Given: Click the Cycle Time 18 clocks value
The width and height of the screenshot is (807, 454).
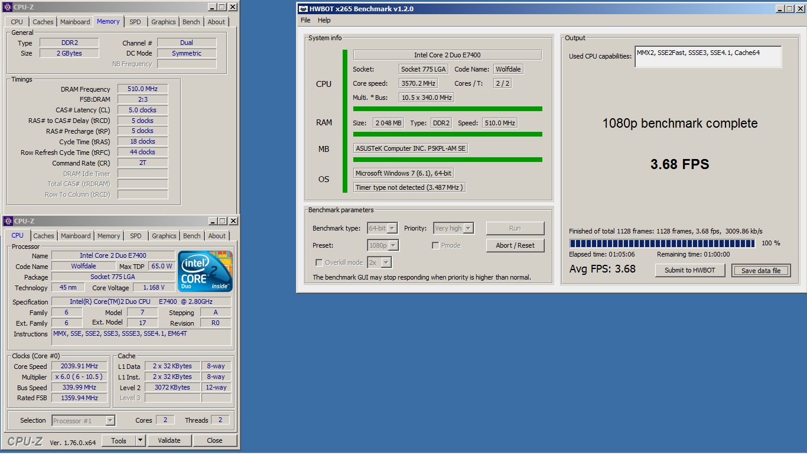Looking at the screenshot, I should click(142, 141).
